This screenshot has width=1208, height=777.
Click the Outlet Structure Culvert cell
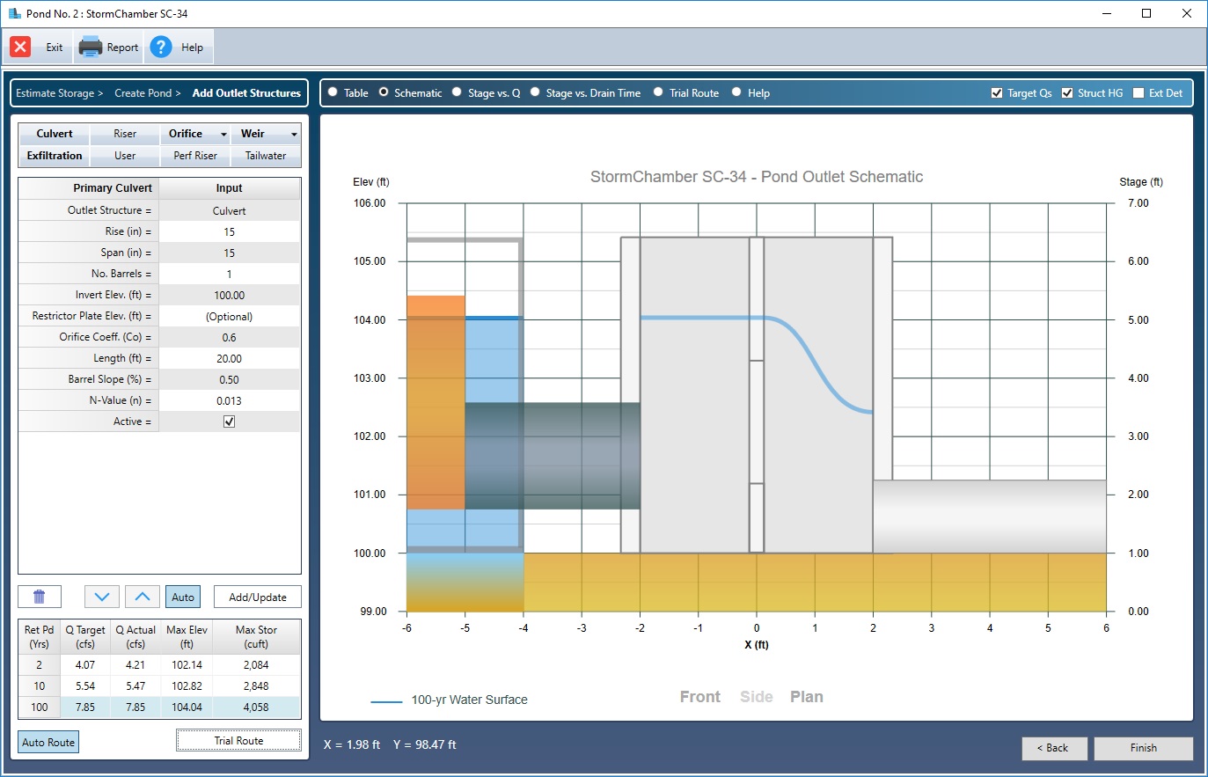click(230, 210)
